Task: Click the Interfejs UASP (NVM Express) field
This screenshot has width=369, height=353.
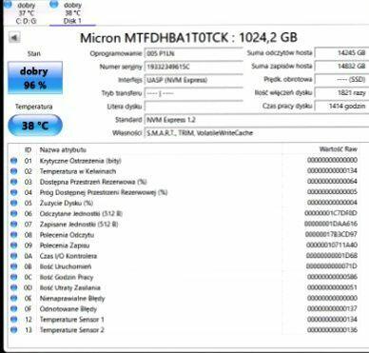Action: click(x=193, y=80)
